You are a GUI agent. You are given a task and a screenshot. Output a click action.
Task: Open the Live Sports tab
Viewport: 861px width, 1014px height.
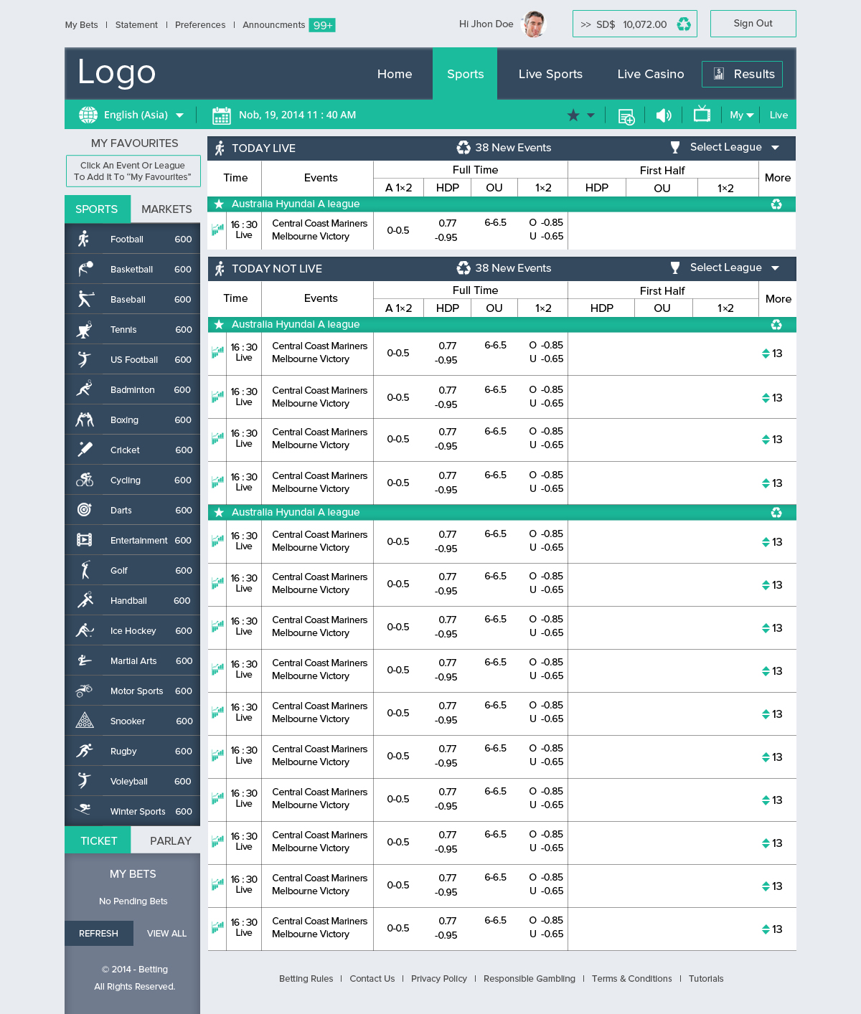(x=550, y=74)
